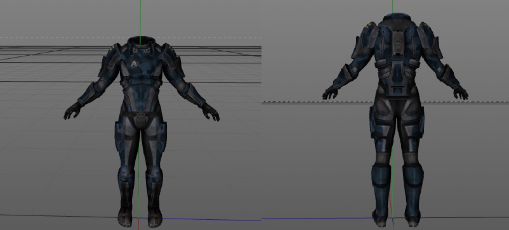Click the chest emblem on front-view armor
The width and height of the screenshot is (509, 230).
[133, 64]
